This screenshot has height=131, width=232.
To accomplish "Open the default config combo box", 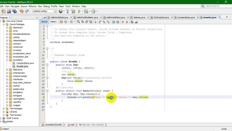I will pyautogui.click(x=45, y=11).
